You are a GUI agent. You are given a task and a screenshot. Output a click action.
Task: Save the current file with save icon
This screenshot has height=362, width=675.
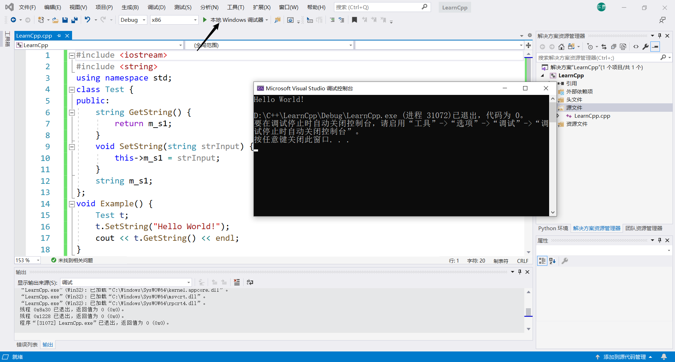[x=65, y=20]
